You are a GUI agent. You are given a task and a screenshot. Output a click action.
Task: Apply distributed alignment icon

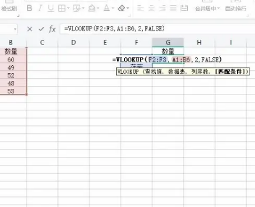coord(184,8)
